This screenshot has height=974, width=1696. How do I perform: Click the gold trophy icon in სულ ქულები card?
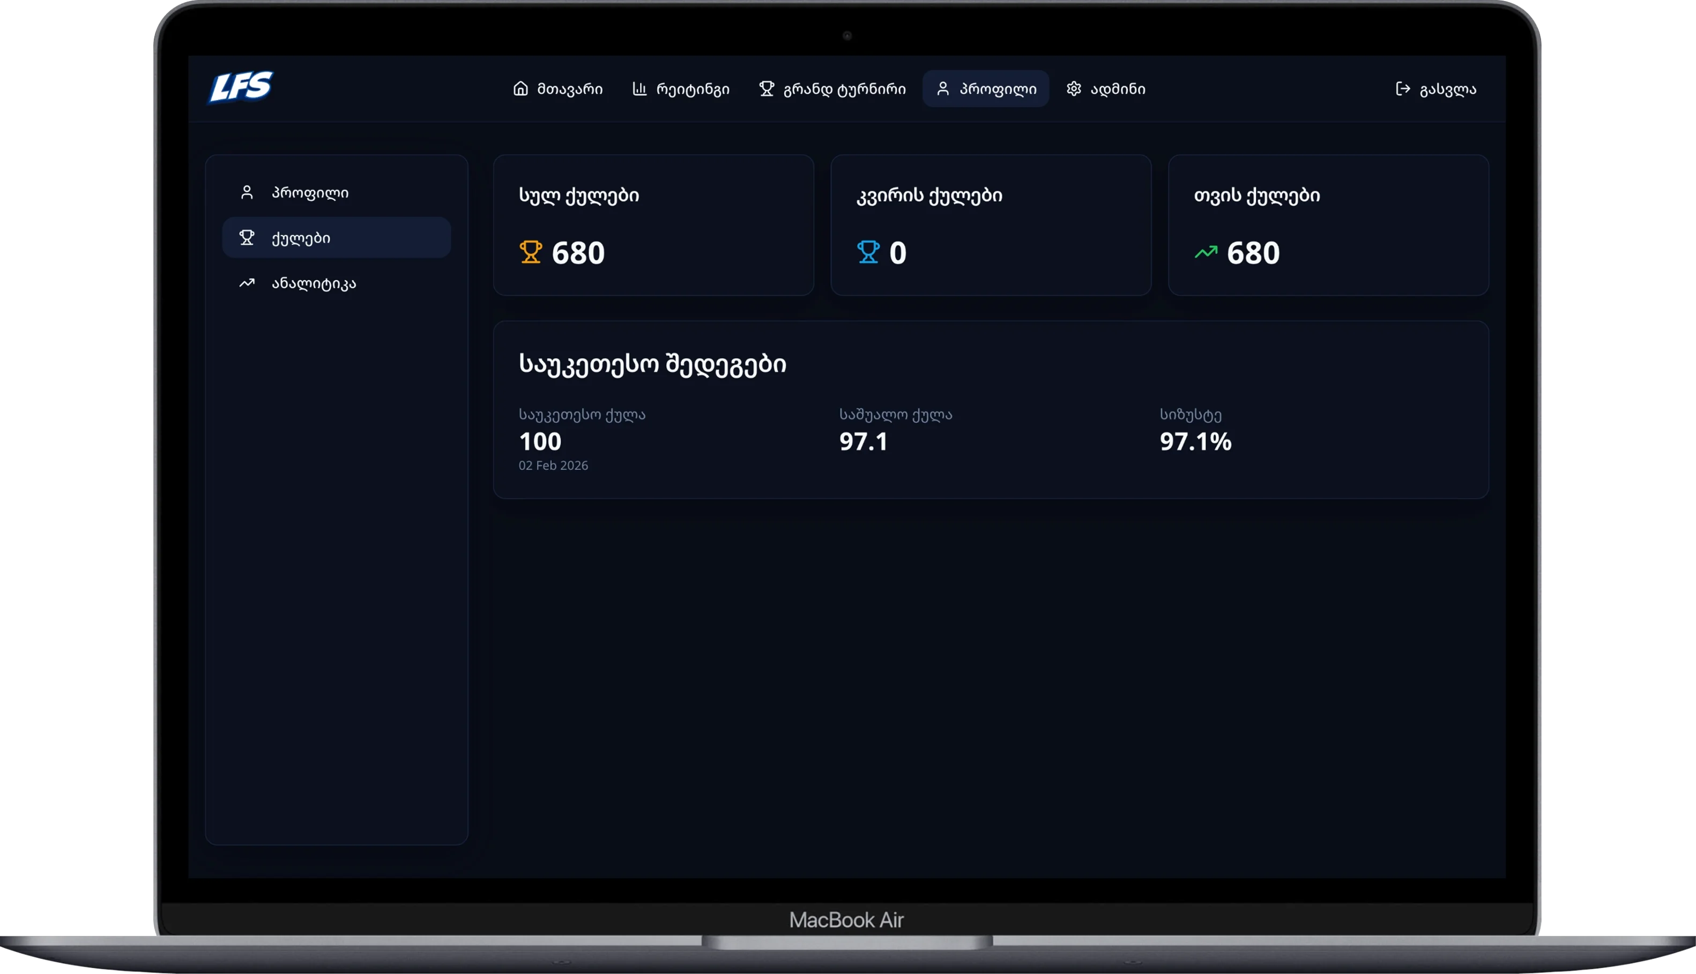(x=531, y=252)
